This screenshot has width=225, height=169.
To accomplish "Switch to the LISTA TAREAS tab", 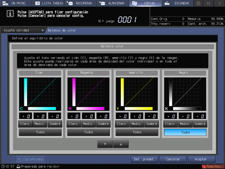I will (x=48, y=3).
